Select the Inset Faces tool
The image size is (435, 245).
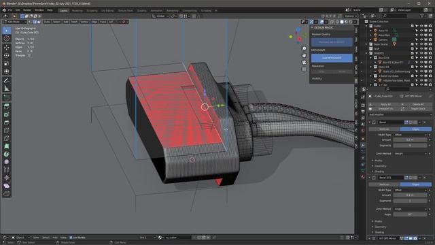7,114
